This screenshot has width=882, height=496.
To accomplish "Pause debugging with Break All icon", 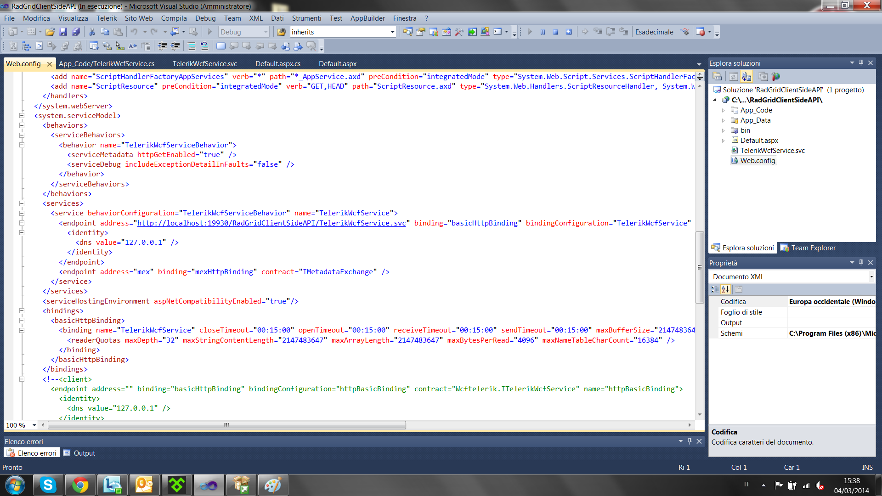I will pyautogui.click(x=543, y=32).
